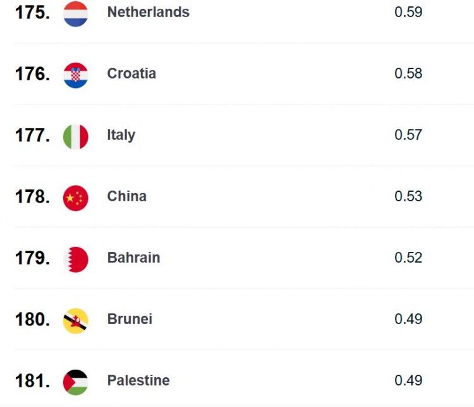Open the Bahrain country entry

point(133,258)
